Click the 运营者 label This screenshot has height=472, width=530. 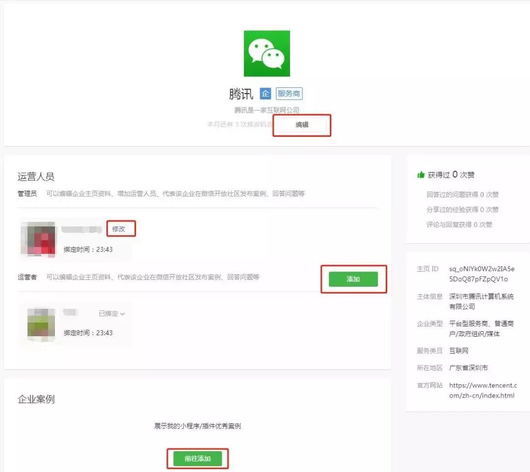click(27, 277)
